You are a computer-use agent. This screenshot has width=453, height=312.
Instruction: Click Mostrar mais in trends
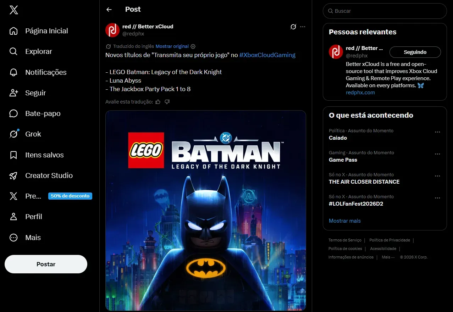click(x=345, y=221)
